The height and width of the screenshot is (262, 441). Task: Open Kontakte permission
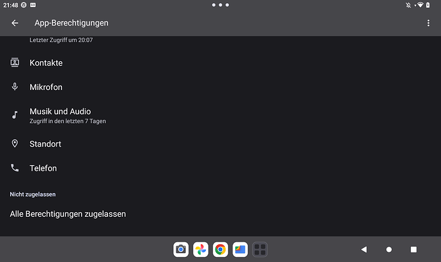220,63
